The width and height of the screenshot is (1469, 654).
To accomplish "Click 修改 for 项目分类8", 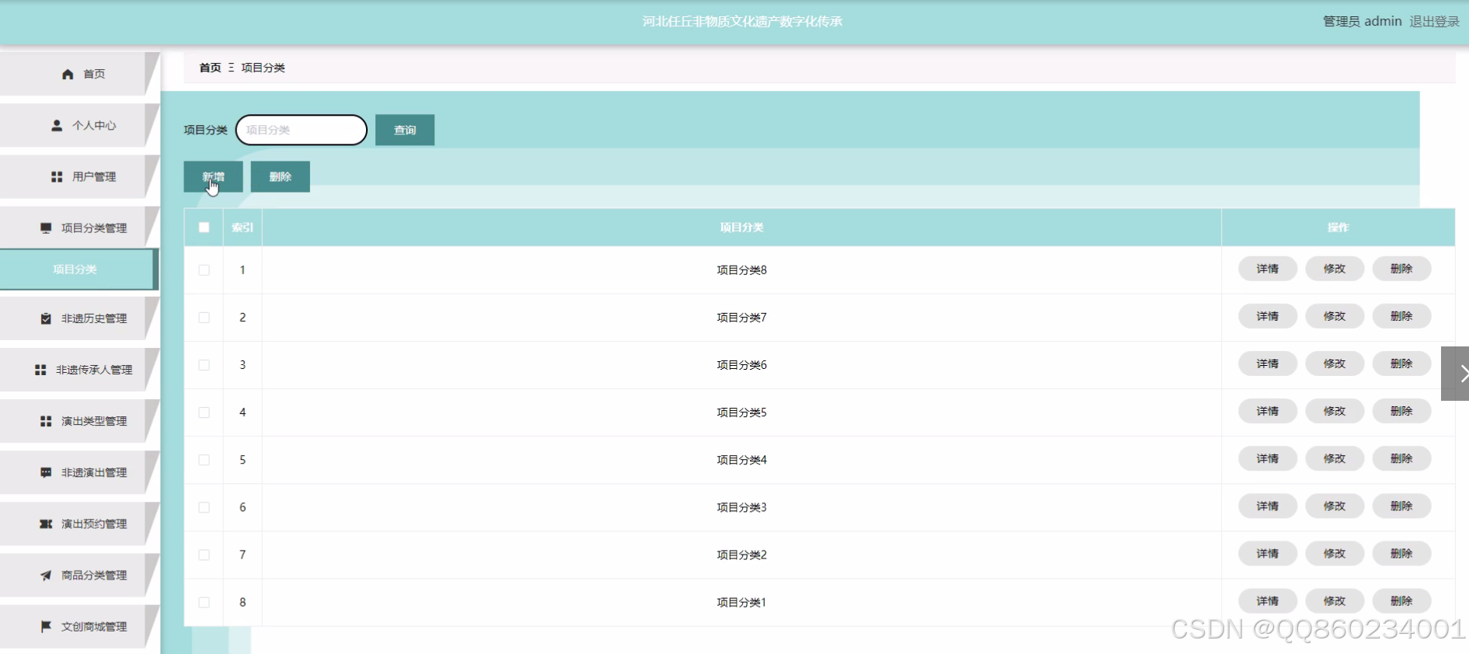I will click(1335, 269).
